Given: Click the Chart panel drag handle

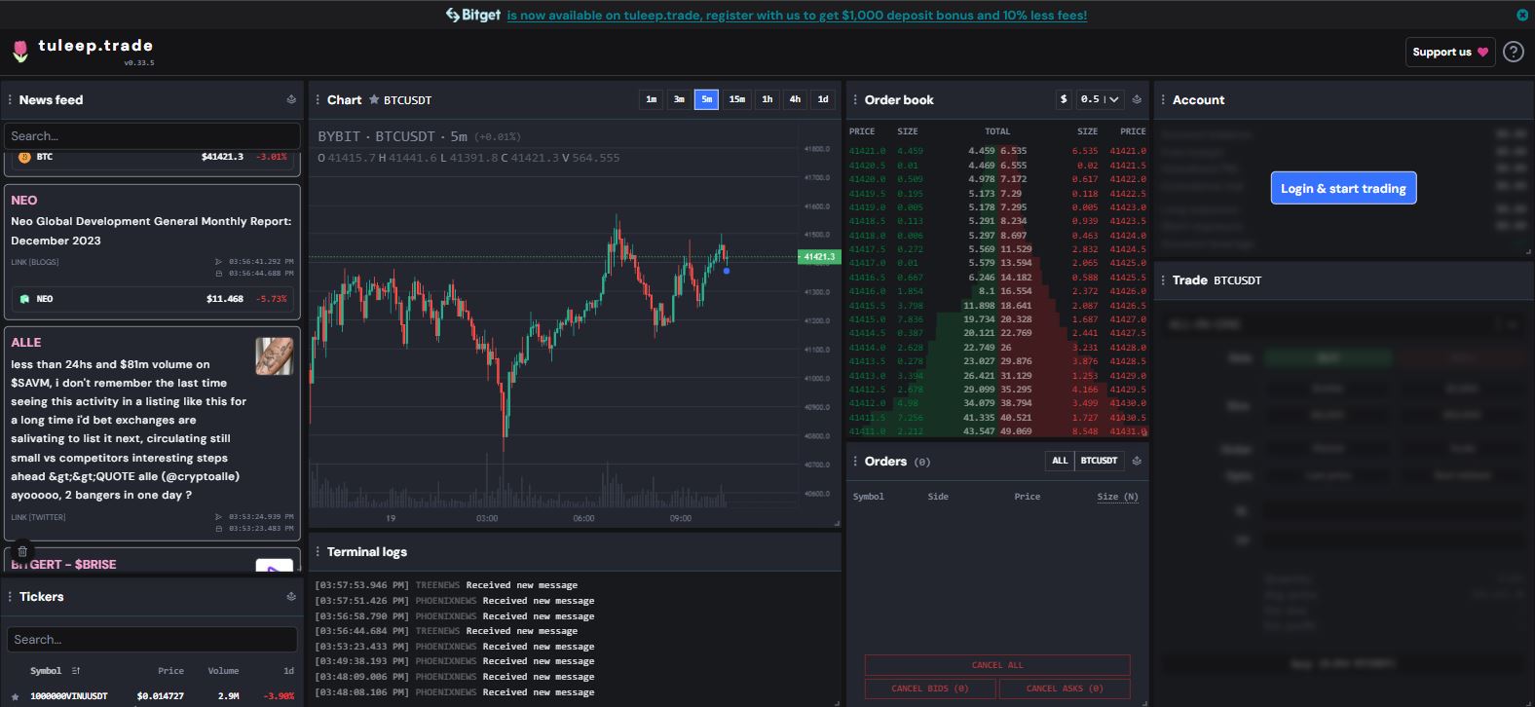Looking at the screenshot, I should pos(318,99).
